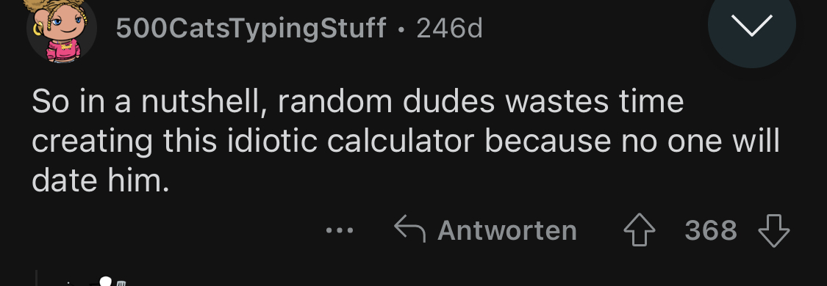Click the dark circle around the chevron
The image size is (827, 286).
click(752, 25)
